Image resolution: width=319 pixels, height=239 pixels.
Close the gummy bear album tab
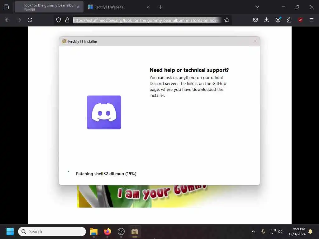[x=78, y=7]
